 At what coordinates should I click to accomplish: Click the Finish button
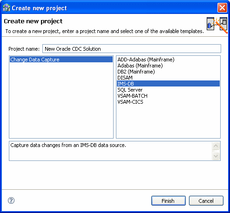[x=169, y=201]
